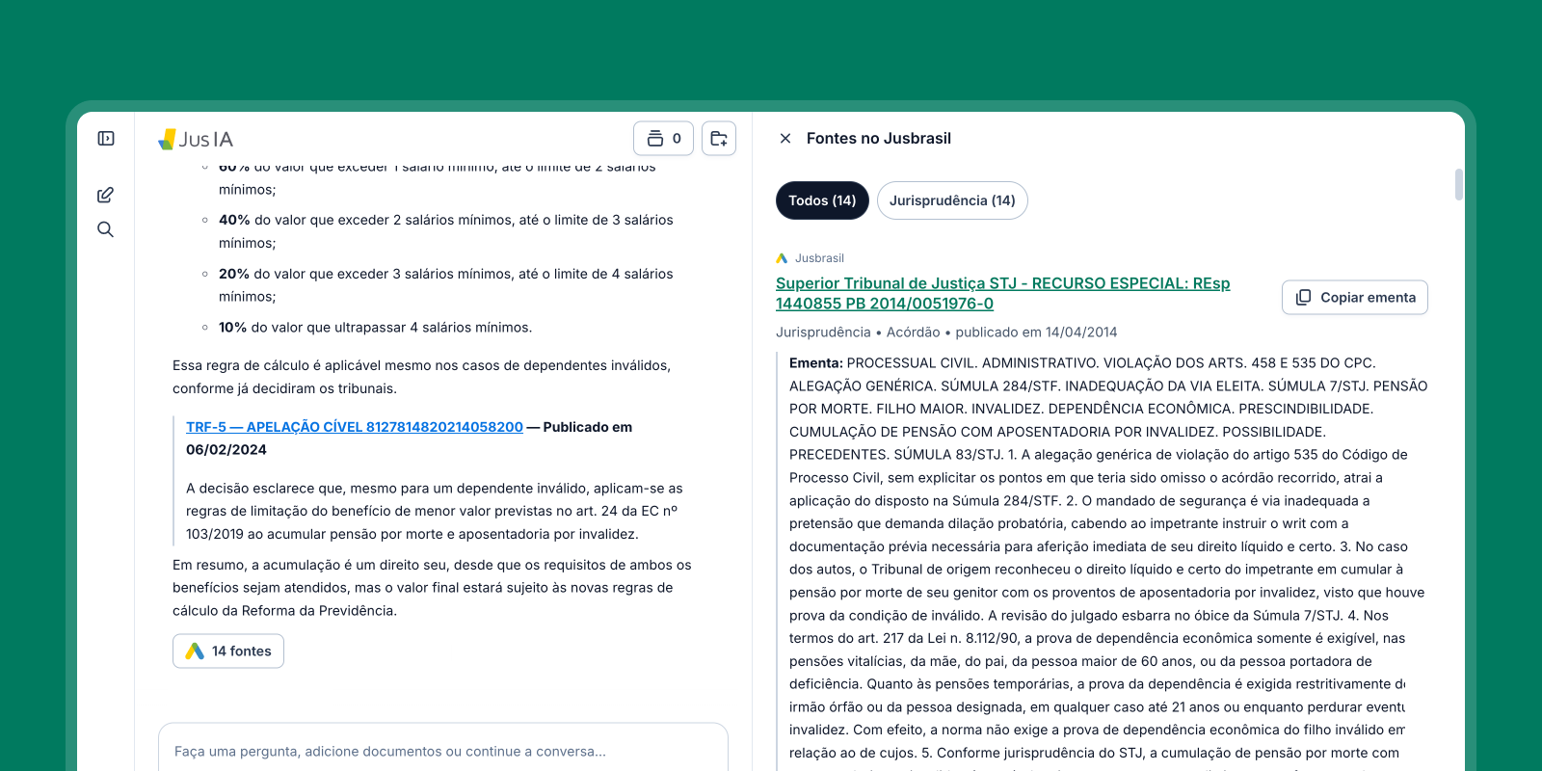Open the TRF-5 Apelação Cível link
The height and width of the screenshot is (771, 1542).
pos(355,427)
